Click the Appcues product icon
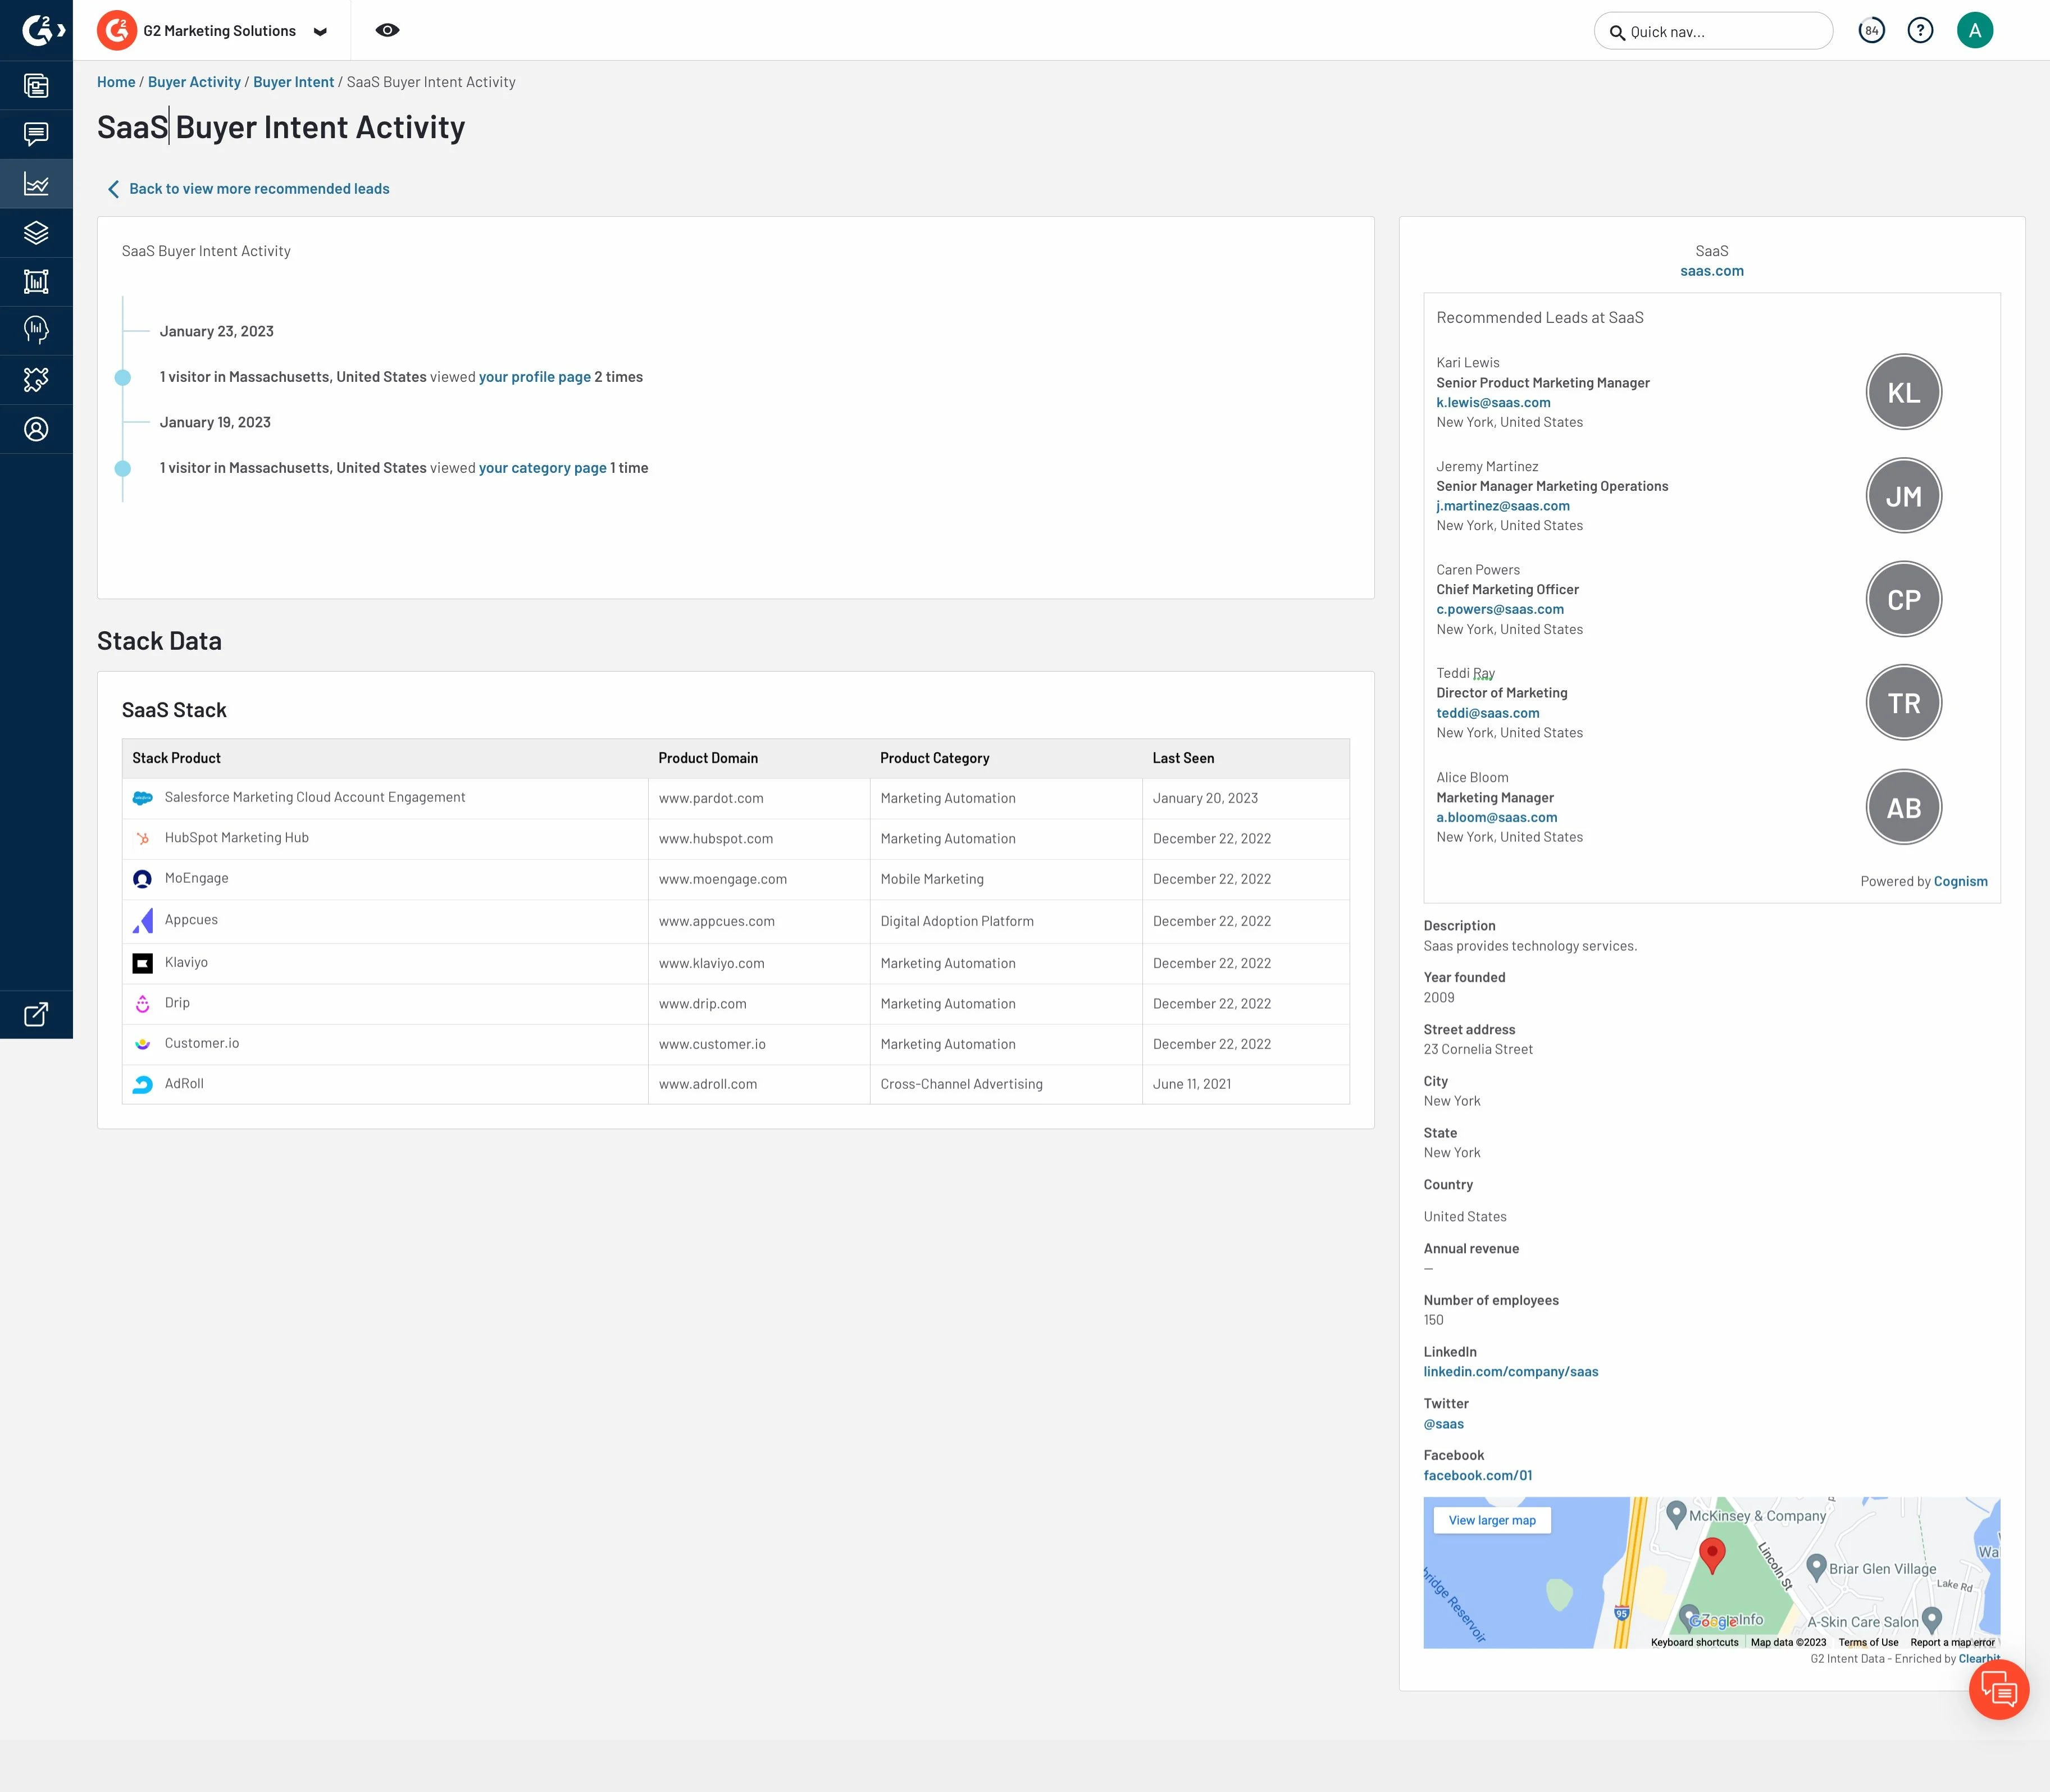 tap(143, 921)
